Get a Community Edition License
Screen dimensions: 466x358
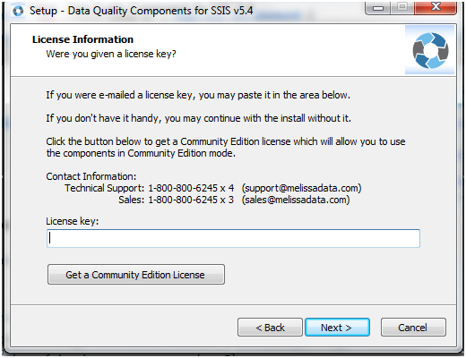tap(136, 274)
